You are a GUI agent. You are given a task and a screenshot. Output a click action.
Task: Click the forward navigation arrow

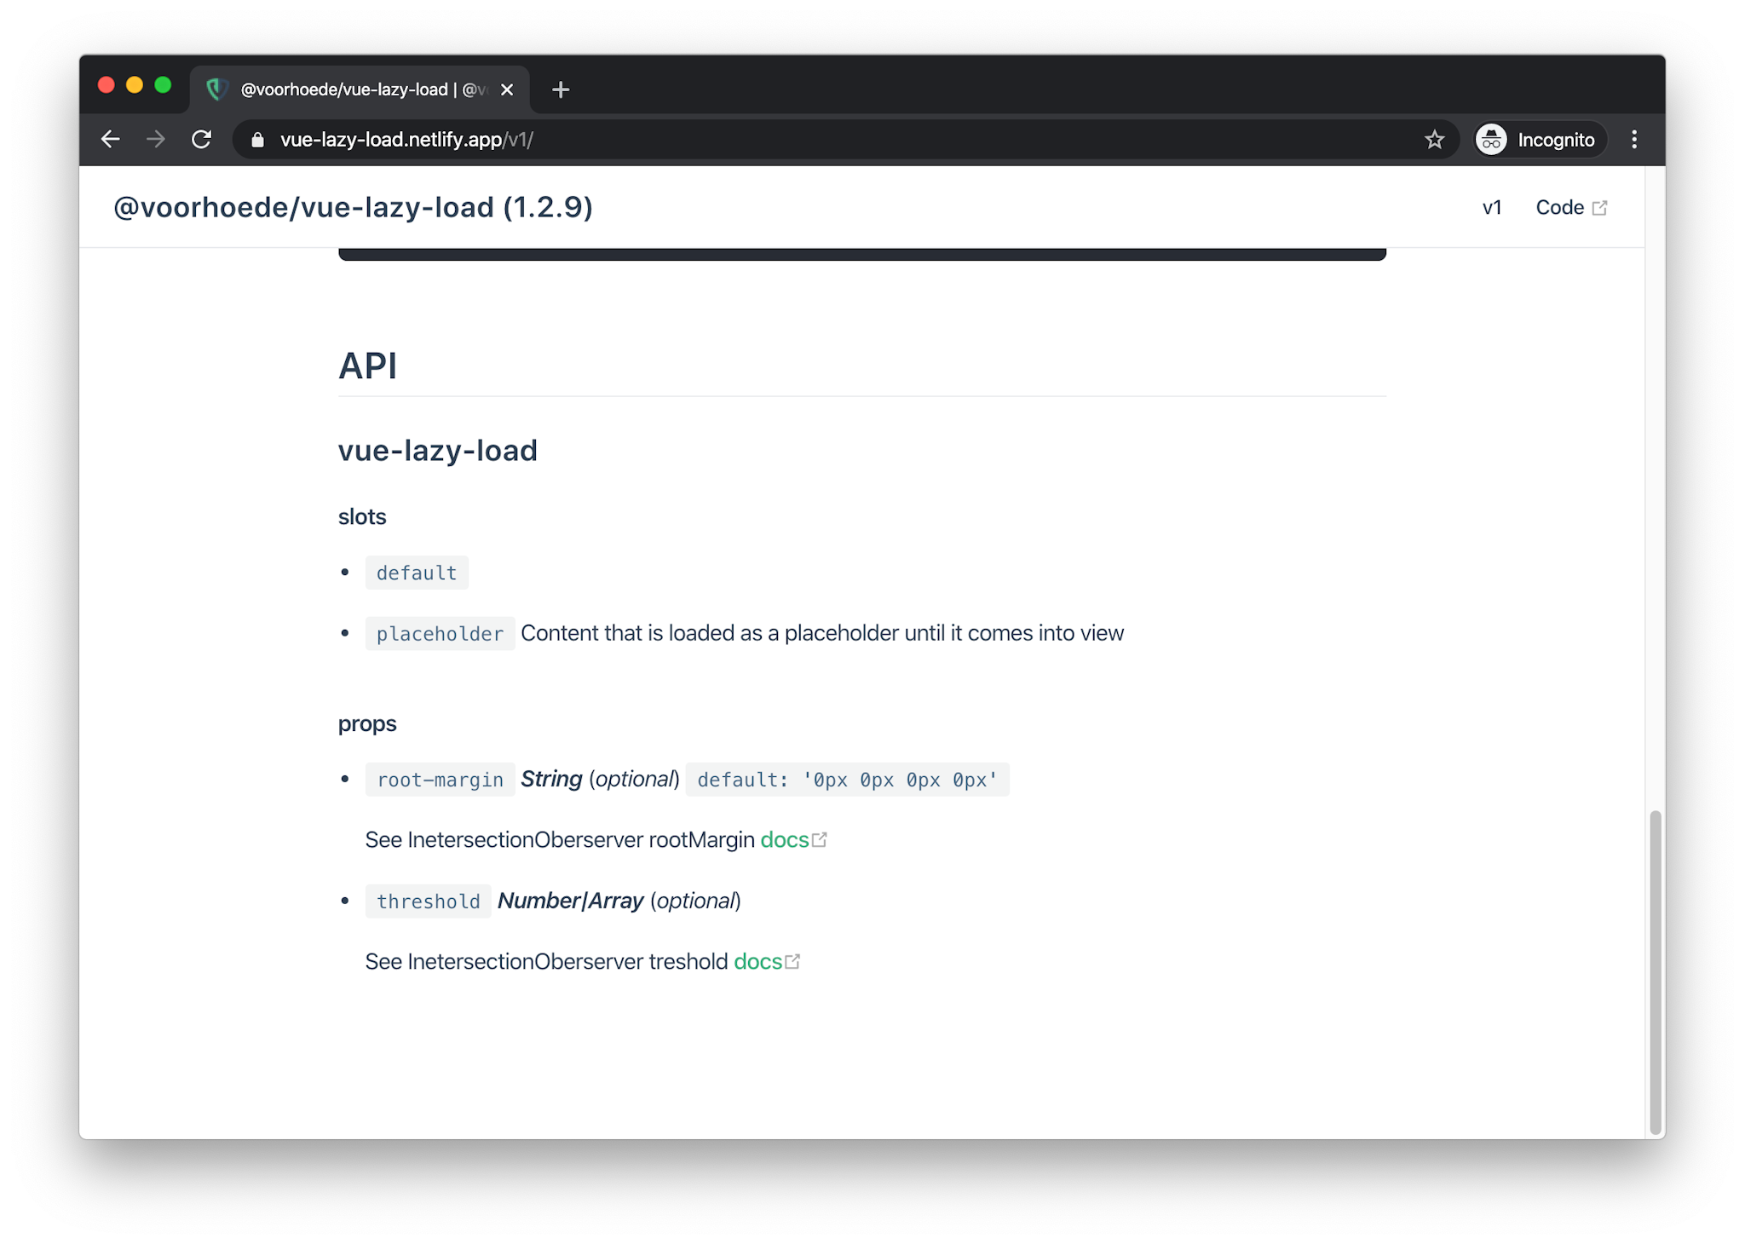click(x=155, y=139)
